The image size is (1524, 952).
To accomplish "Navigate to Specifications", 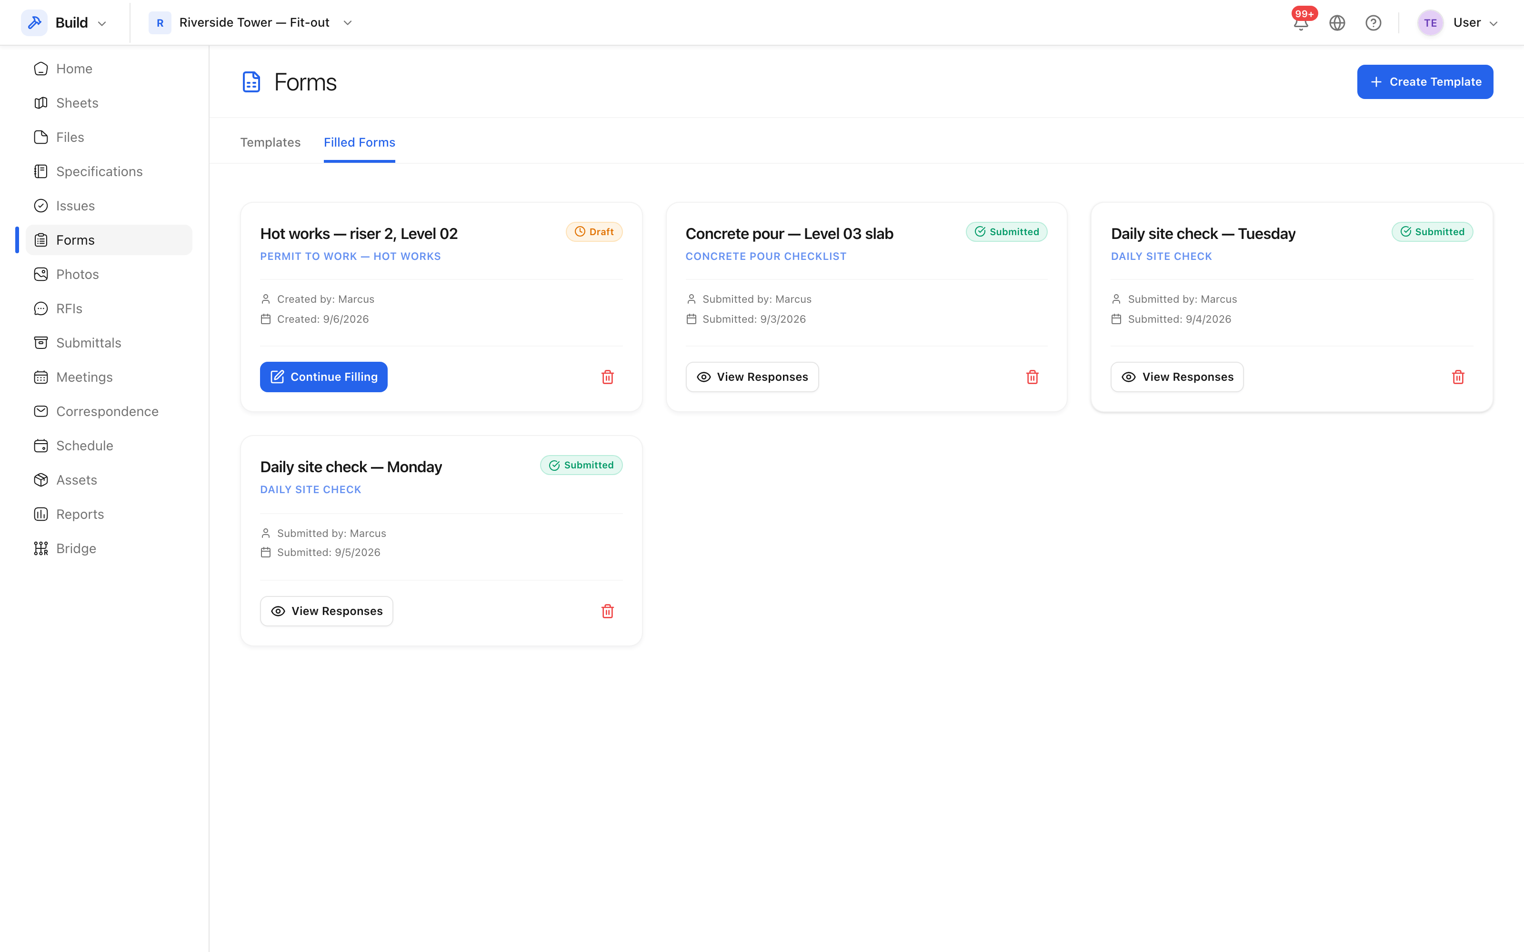I will [x=109, y=171].
